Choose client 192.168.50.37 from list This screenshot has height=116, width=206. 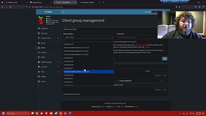click(89, 68)
